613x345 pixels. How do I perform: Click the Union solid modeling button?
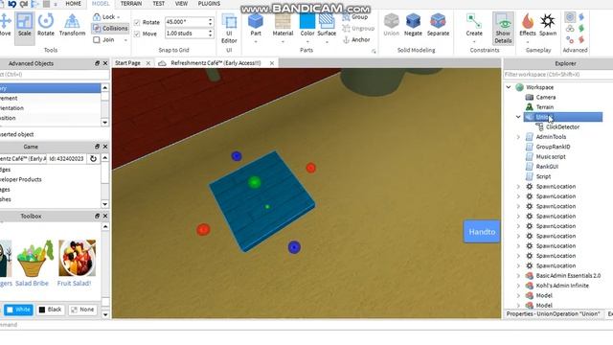pyautogui.click(x=392, y=25)
